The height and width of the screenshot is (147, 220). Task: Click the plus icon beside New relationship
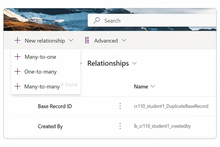click(x=17, y=40)
